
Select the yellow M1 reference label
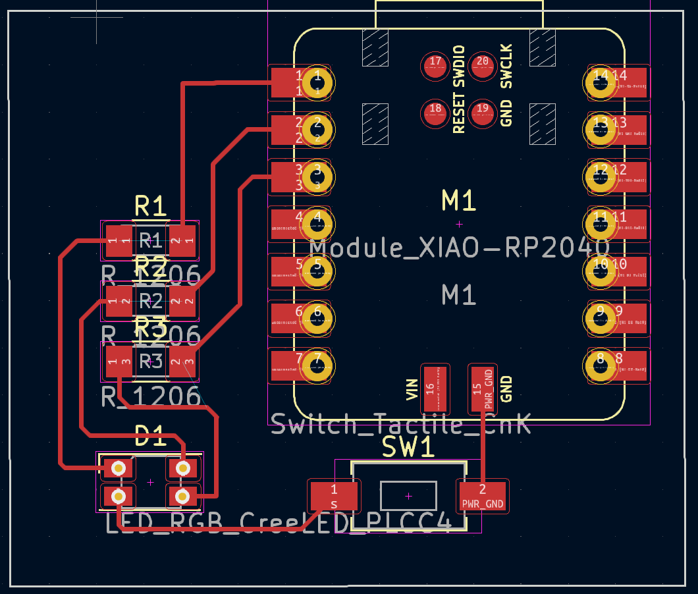tap(459, 200)
